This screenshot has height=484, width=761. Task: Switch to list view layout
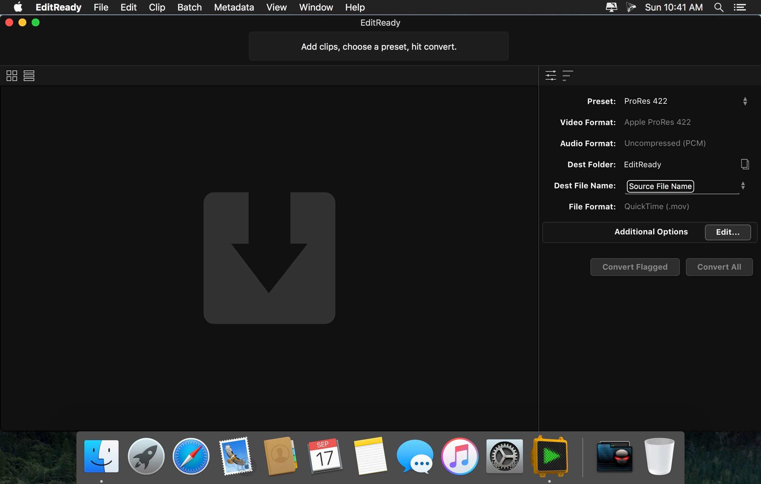pos(29,76)
